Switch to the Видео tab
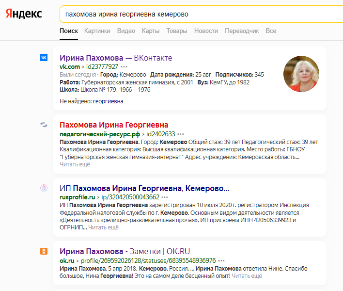343x291 pixels. coord(126,31)
